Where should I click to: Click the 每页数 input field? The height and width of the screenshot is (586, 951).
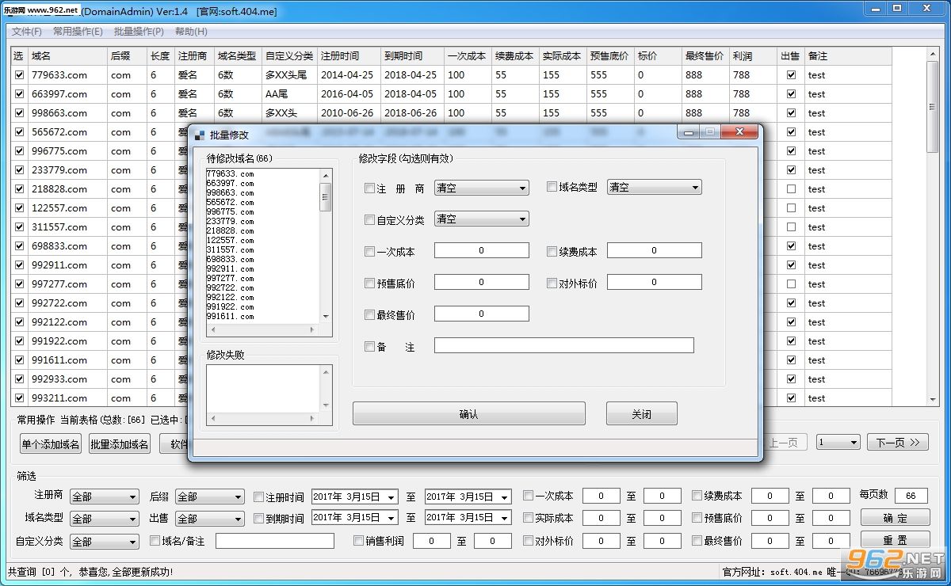click(911, 496)
